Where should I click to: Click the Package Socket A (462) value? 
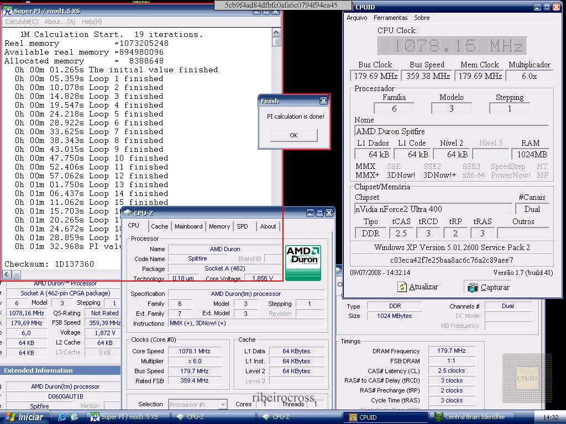[x=225, y=268]
